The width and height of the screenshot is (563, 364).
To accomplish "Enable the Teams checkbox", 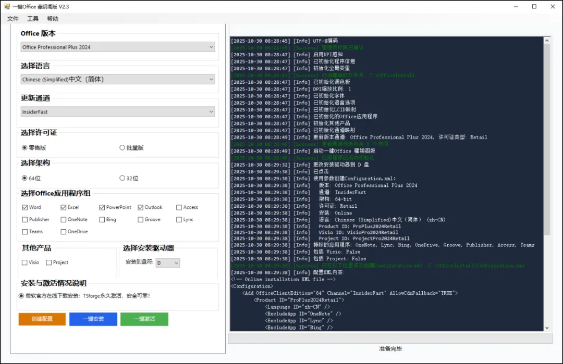I will pyautogui.click(x=25, y=232).
